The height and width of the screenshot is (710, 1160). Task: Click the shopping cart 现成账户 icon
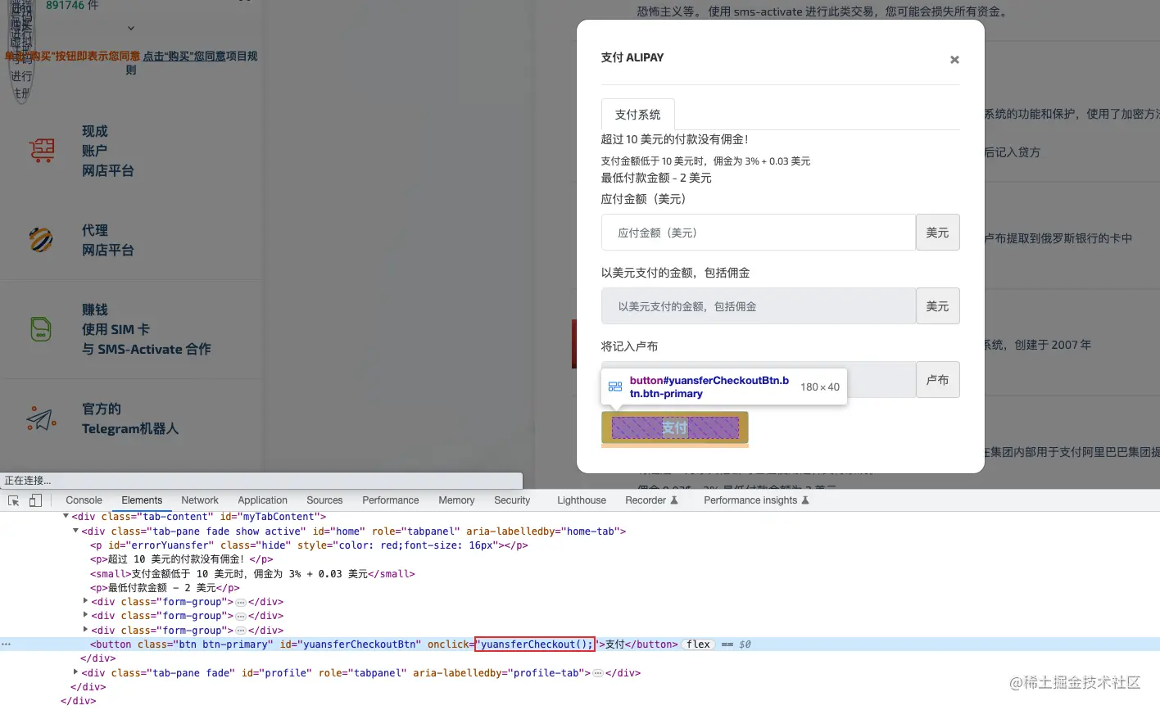(41, 150)
